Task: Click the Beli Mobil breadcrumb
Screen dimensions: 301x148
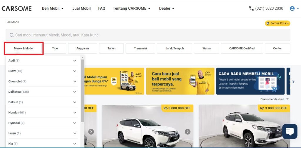Action: pos(12,22)
